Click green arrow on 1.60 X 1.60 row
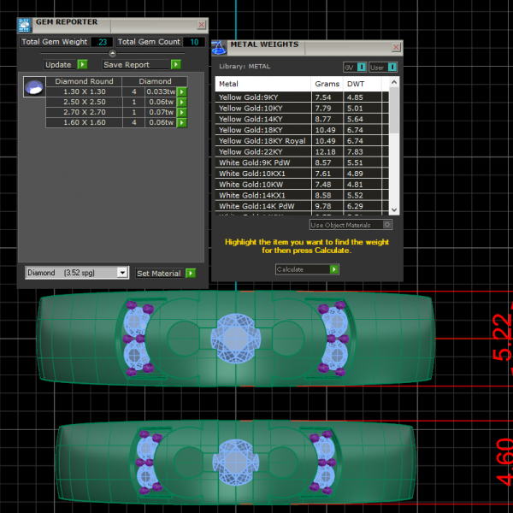The image size is (513, 513). pos(181,122)
